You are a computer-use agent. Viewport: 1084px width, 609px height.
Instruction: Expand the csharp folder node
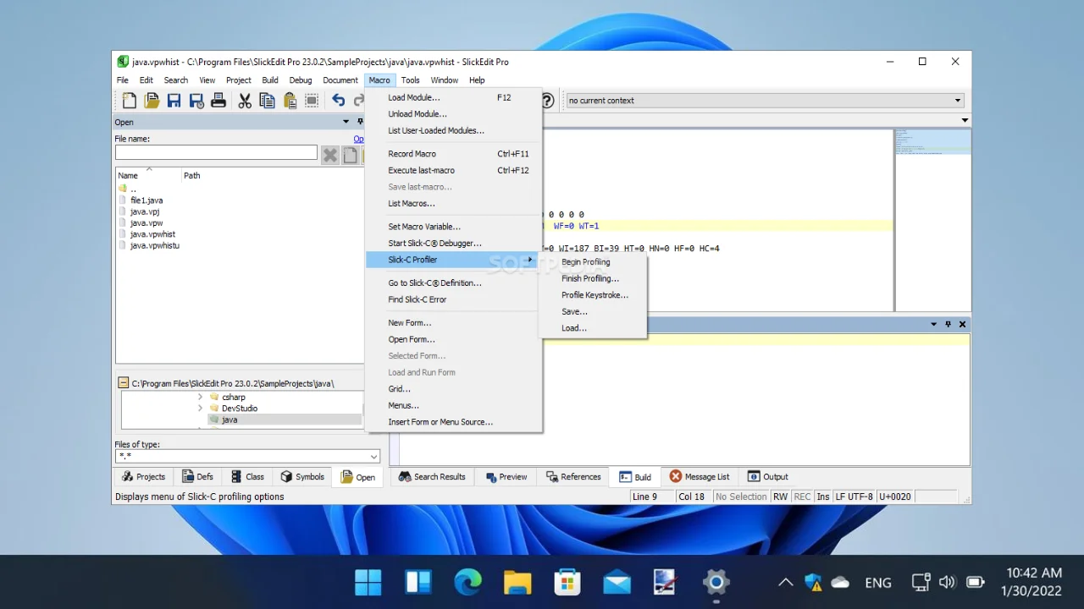201,397
